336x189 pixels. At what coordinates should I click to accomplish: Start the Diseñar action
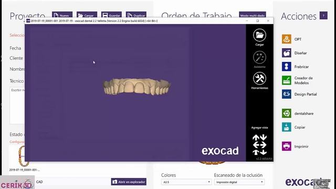coord(287,52)
